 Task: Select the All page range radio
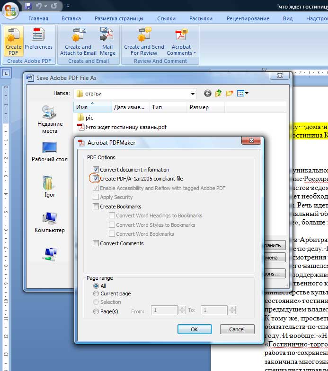coord(96,286)
